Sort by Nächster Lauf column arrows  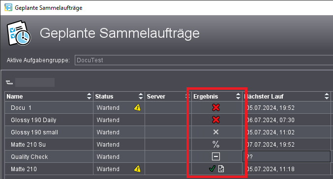coord(327,97)
